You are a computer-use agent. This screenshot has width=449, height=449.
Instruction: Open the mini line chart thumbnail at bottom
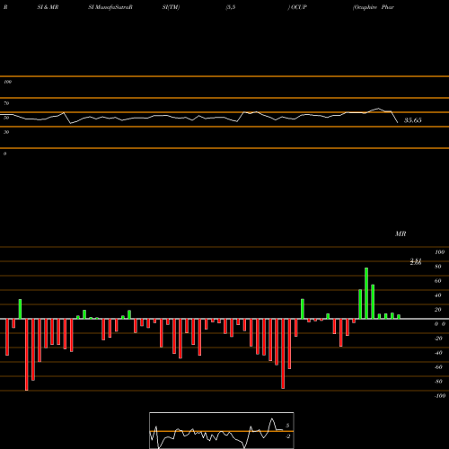coord(222,430)
